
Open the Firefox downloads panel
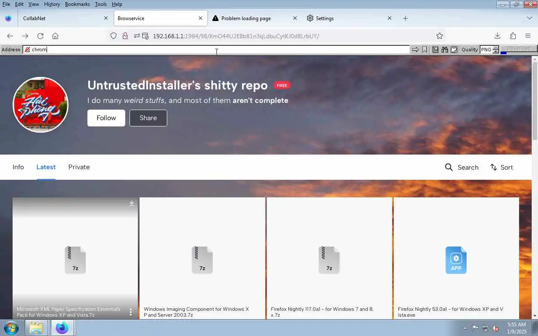497,36
